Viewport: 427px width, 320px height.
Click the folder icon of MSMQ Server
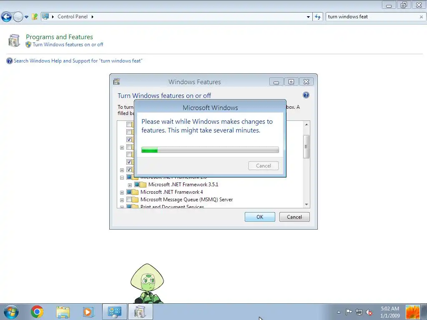(135, 200)
